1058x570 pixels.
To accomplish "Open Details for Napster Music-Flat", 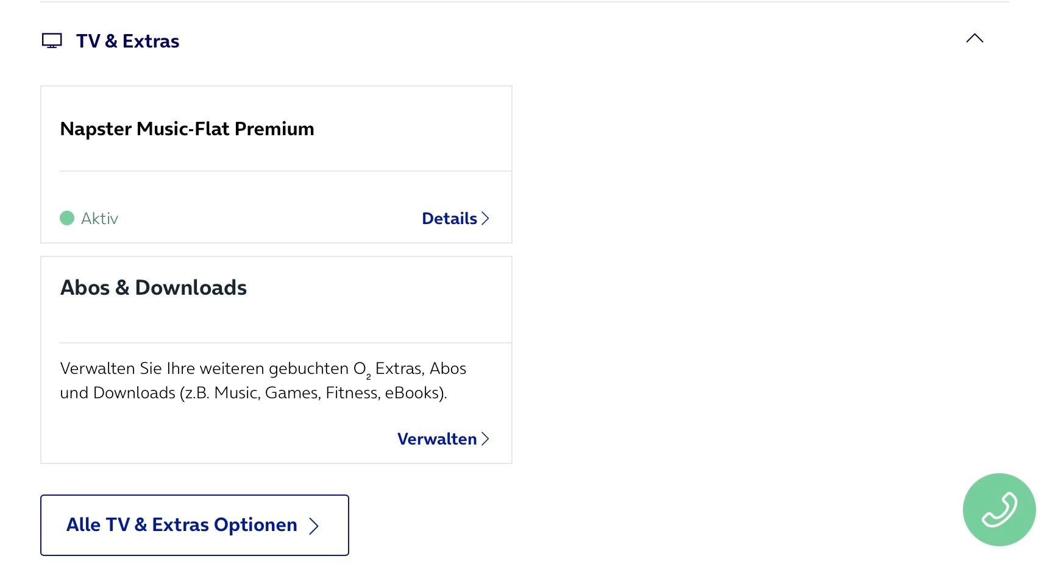I will tap(449, 219).
